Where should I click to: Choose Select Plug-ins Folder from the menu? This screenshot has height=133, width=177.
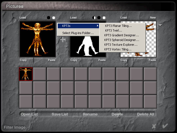coord(78,33)
